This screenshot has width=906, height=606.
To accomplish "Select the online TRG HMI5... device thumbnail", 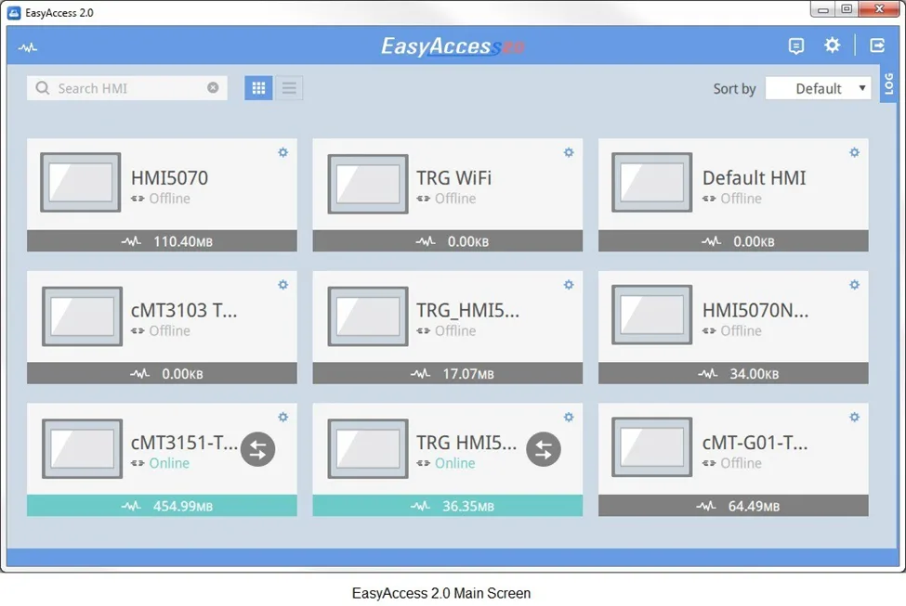I will click(x=368, y=448).
